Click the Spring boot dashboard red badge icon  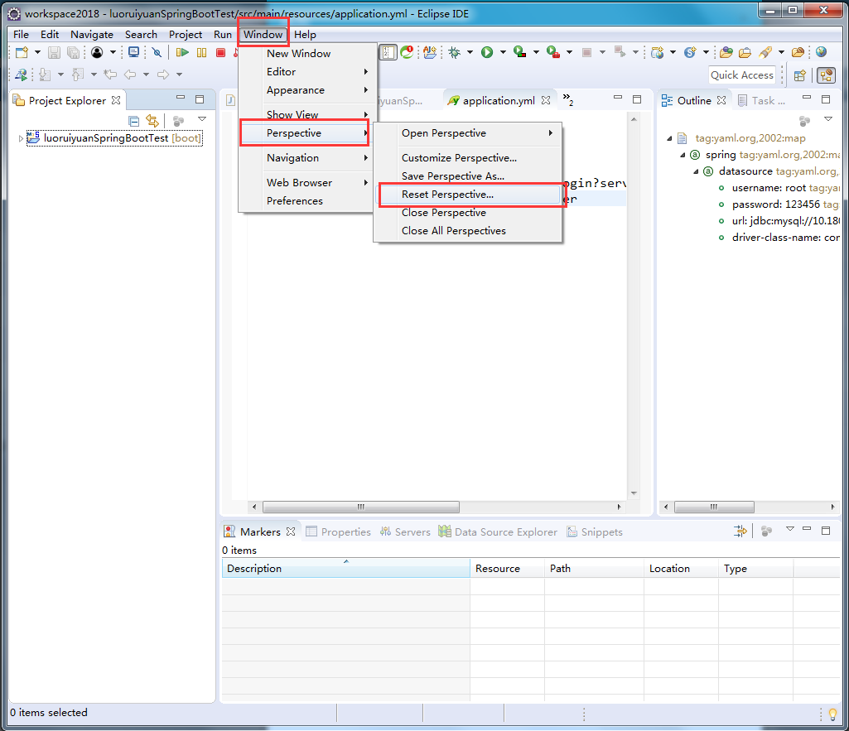pyautogui.click(x=407, y=52)
